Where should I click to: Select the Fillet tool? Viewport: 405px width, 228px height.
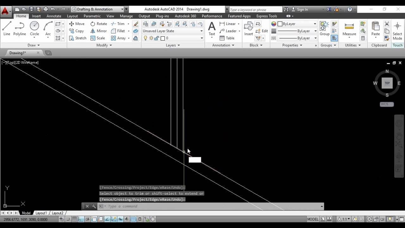(x=118, y=31)
